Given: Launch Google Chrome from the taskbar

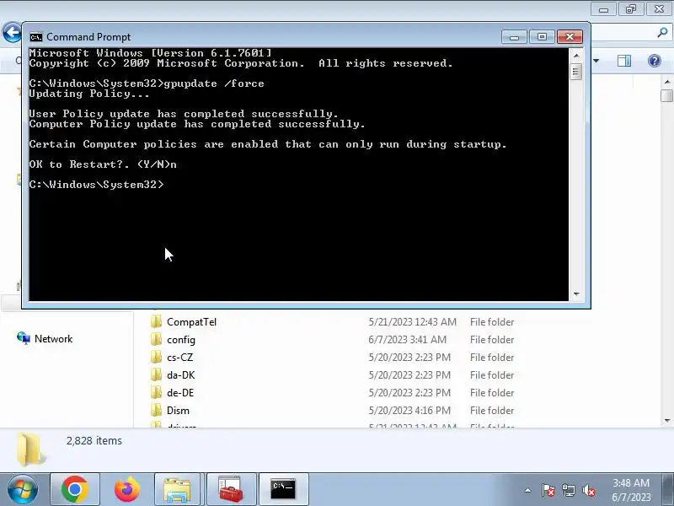Looking at the screenshot, I should 75,489.
